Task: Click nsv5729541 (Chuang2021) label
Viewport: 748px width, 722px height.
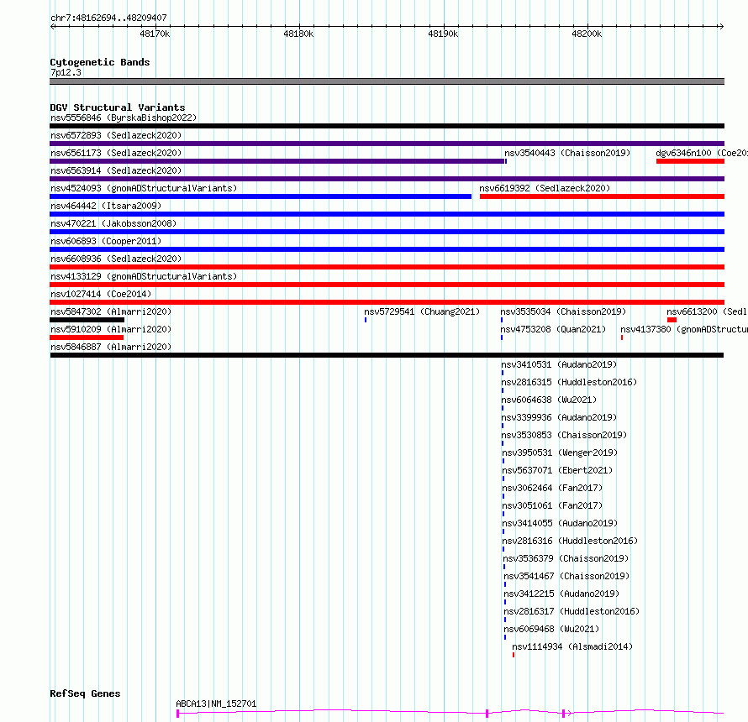Action: point(422,311)
